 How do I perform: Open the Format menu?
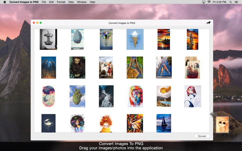61,2
